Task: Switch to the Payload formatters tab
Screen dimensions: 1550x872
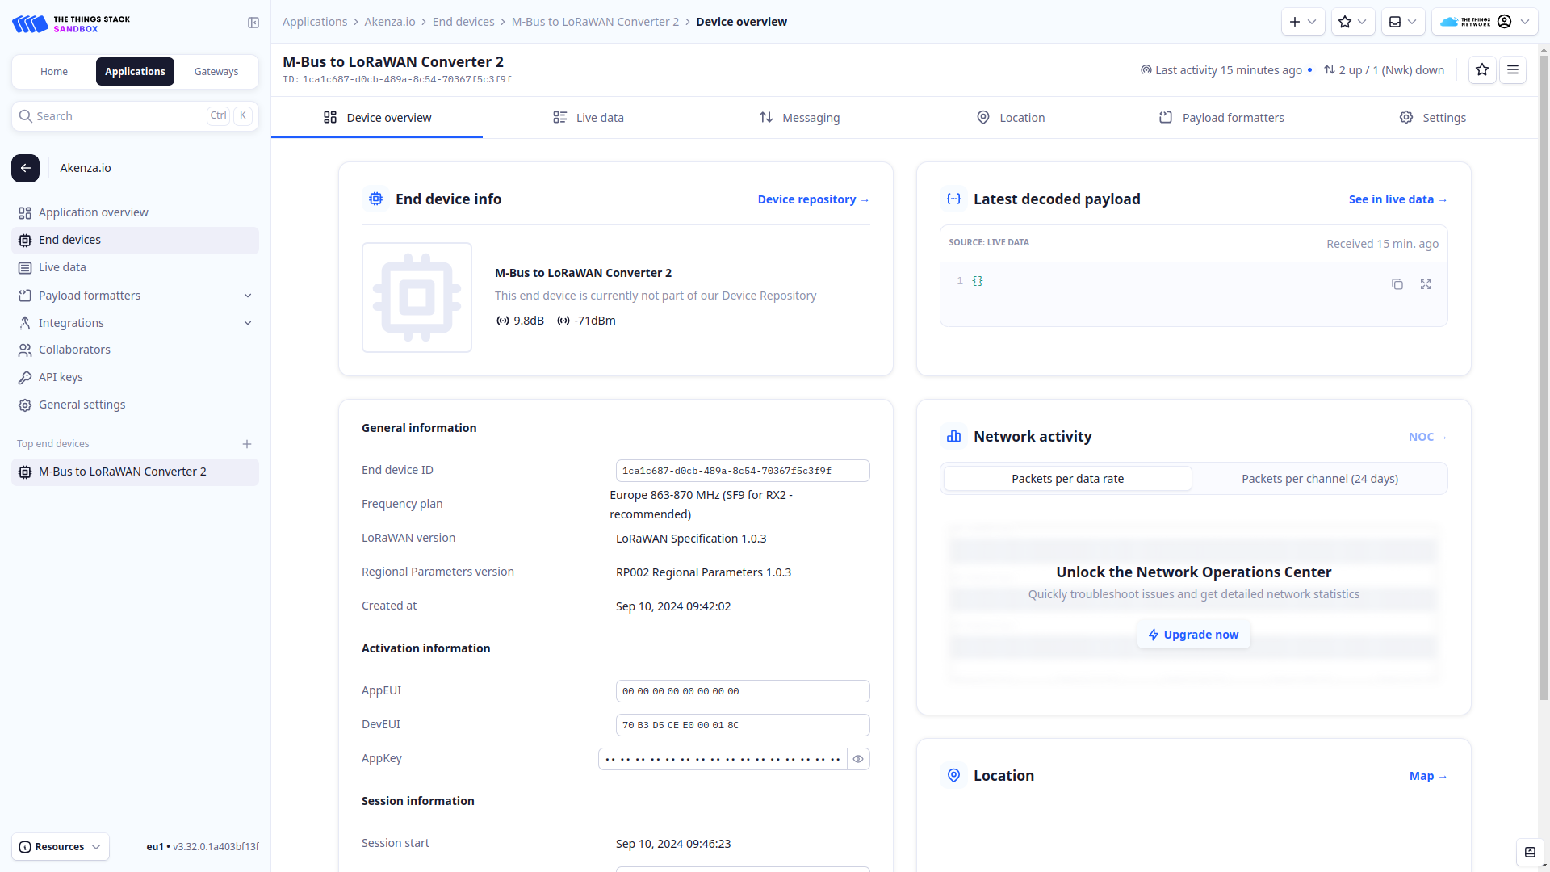Action: click(x=1221, y=118)
